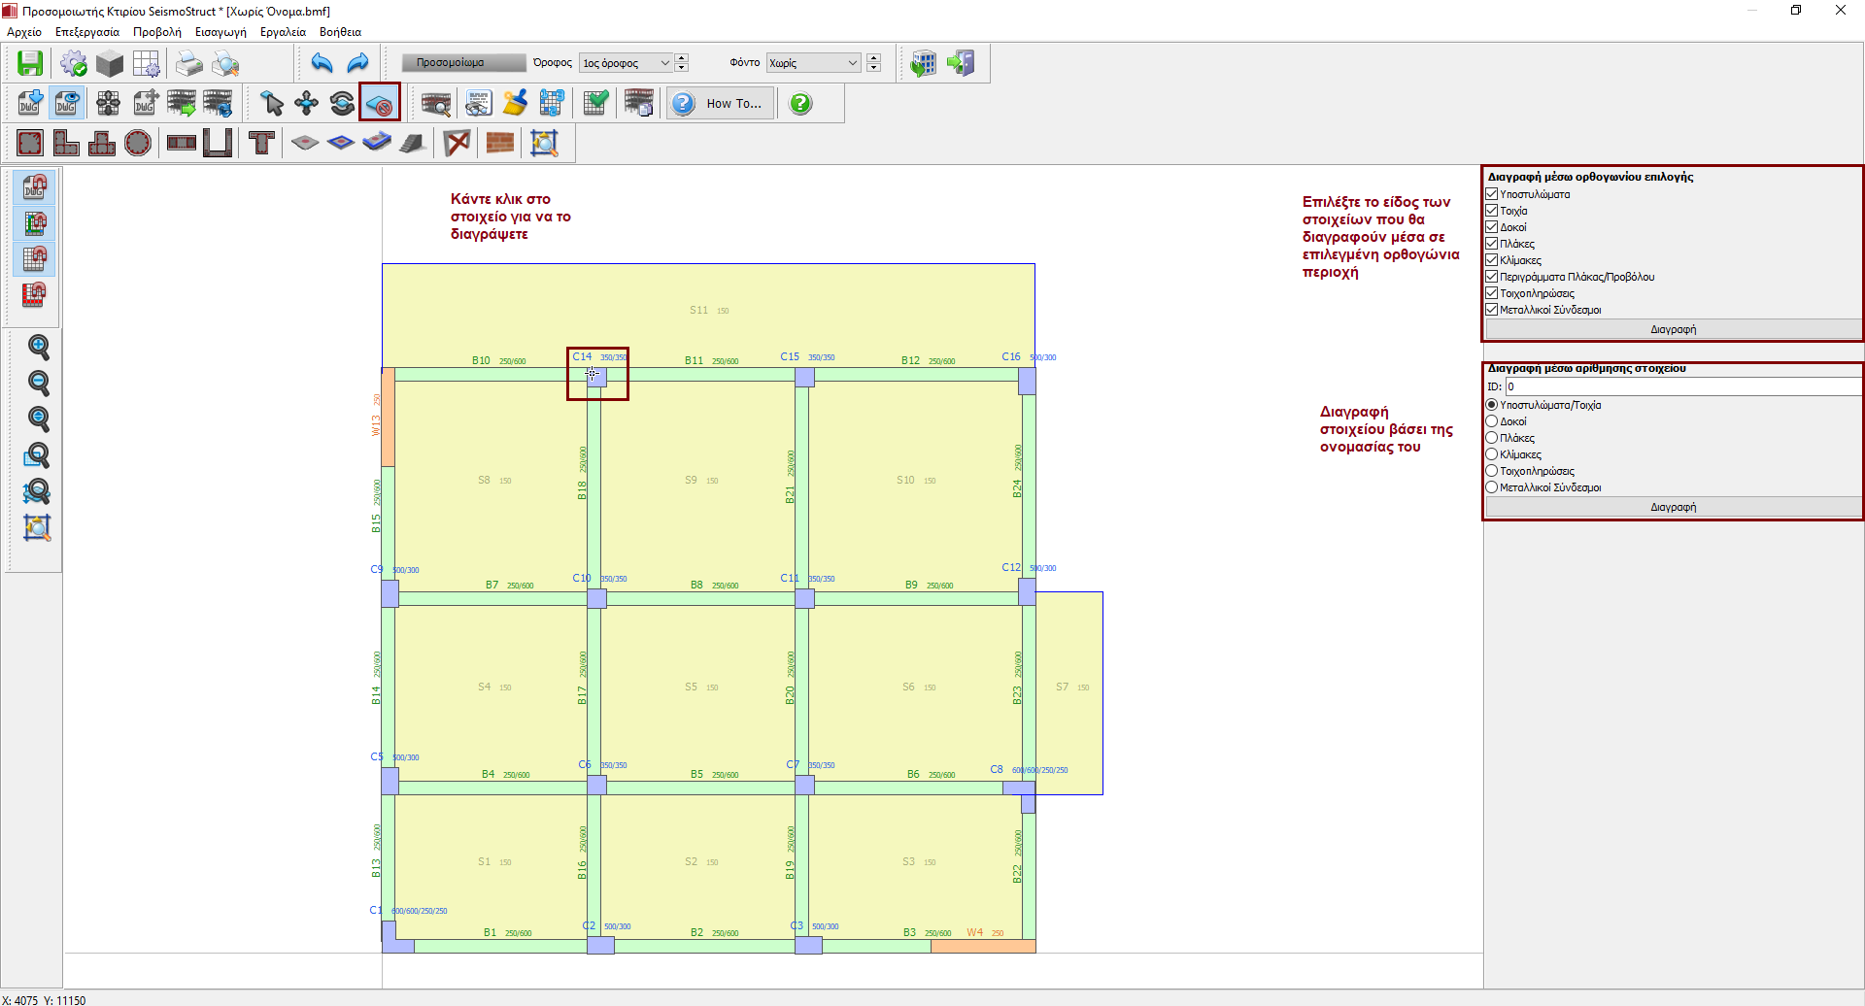Click the Undo arrow icon
This screenshot has height=1006, width=1865.
click(322, 63)
